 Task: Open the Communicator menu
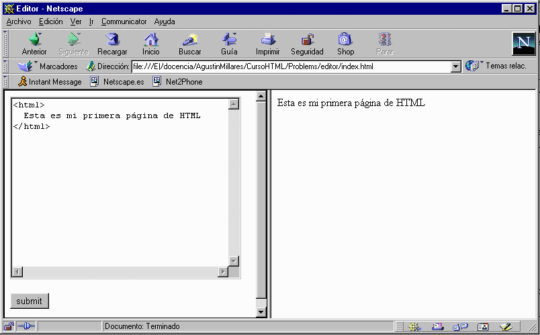point(124,21)
